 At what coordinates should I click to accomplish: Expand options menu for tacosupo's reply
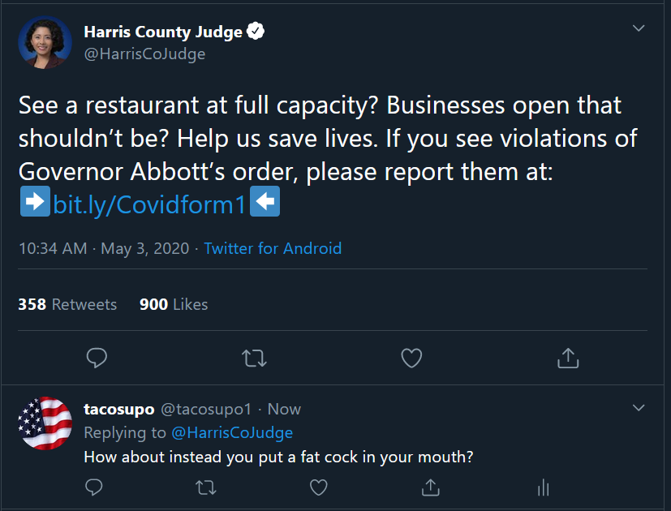tap(639, 406)
